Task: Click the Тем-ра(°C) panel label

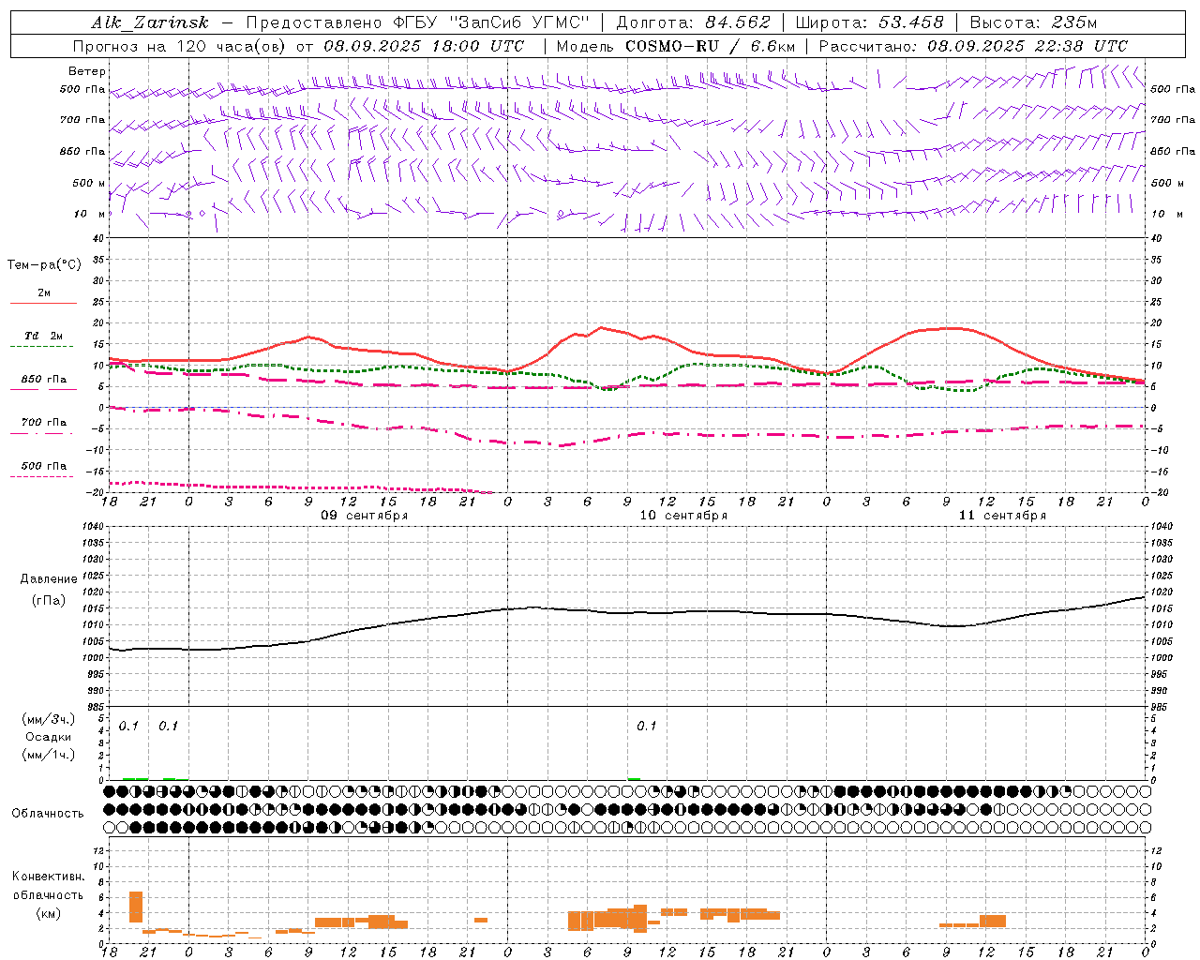Action: point(44,265)
